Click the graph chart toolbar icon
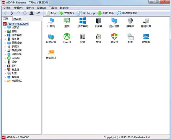The image size is (171, 140). tap(38, 13)
